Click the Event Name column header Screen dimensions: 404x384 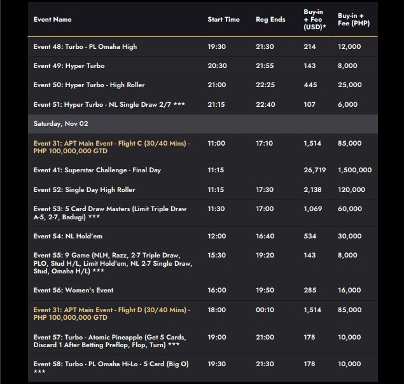53,20
